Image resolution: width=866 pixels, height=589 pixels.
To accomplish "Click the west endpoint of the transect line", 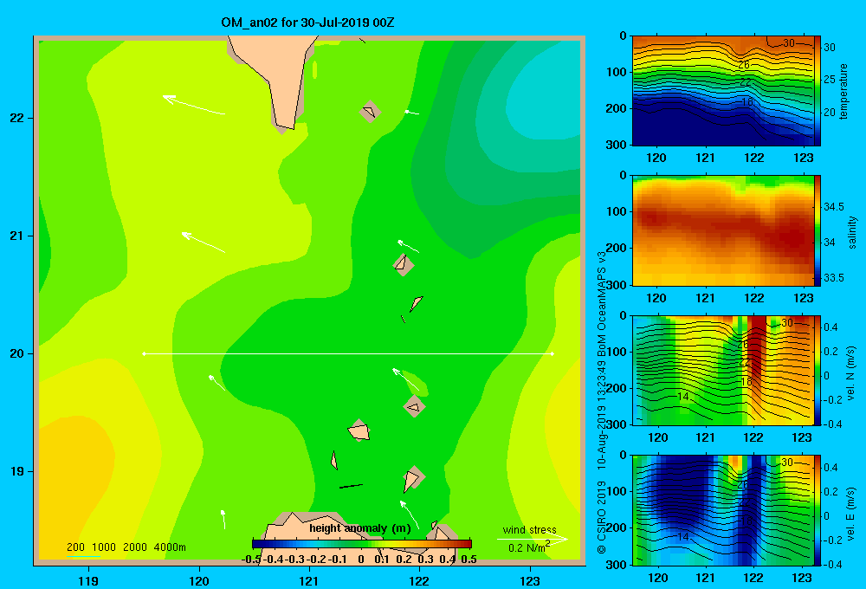I will tap(144, 353).
